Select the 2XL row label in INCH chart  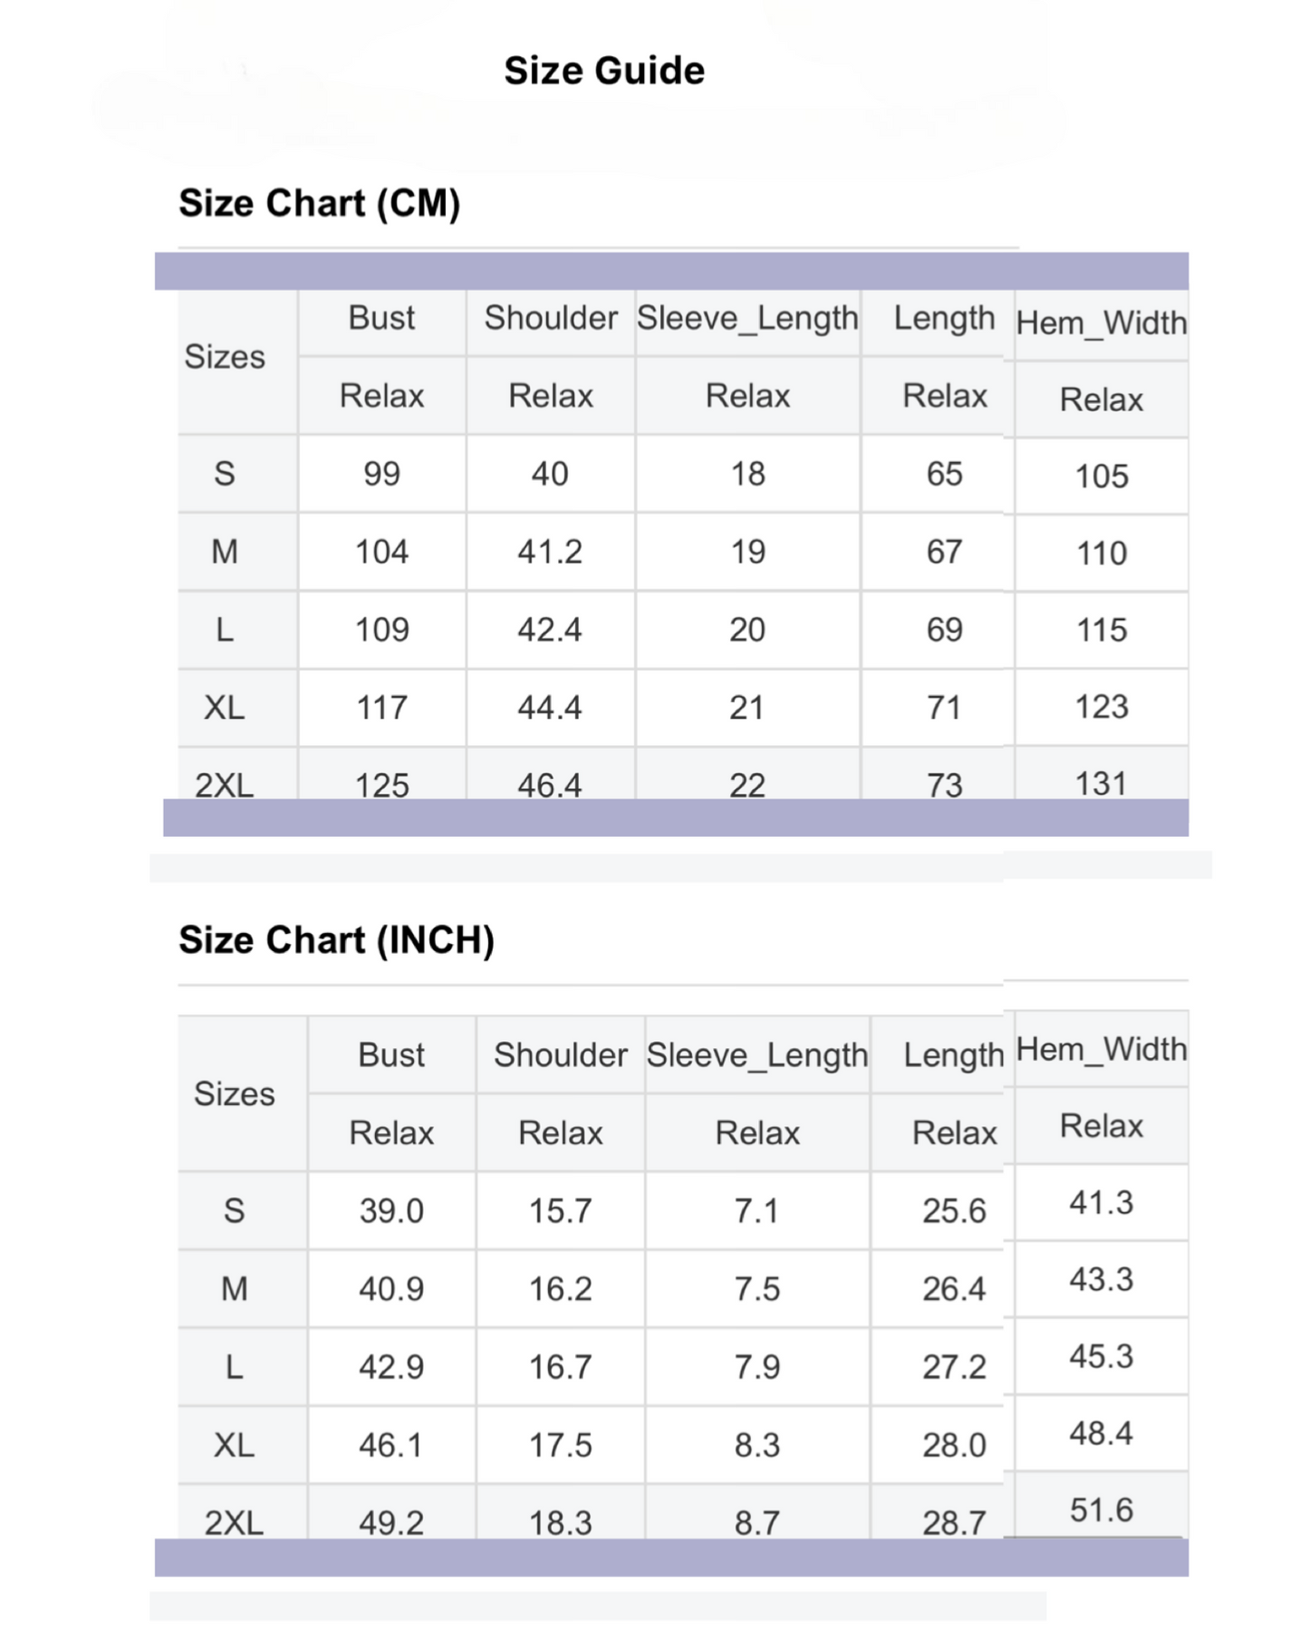(234, 1522)
